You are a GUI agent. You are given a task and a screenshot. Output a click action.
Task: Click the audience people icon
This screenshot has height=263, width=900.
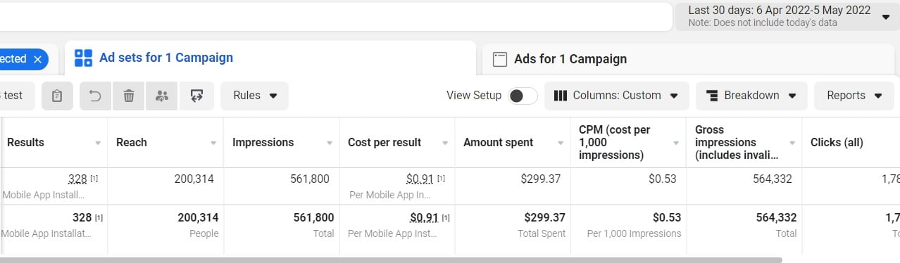click(161, 96)
